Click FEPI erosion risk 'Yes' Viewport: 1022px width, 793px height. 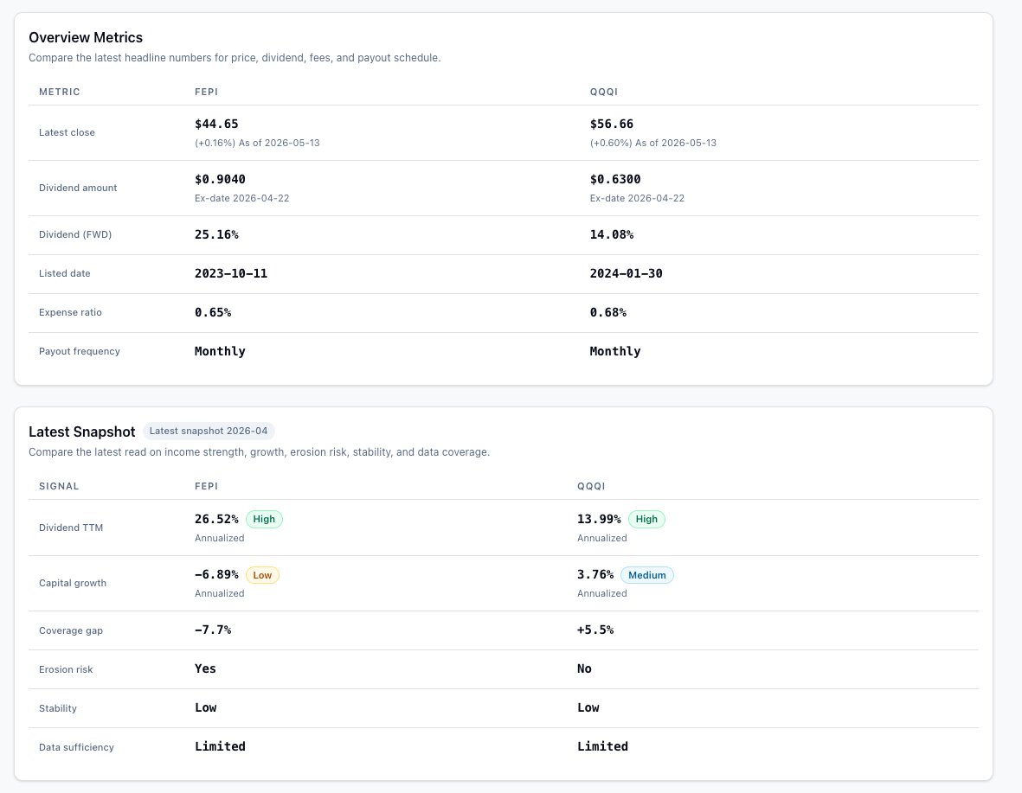(205, 669)
